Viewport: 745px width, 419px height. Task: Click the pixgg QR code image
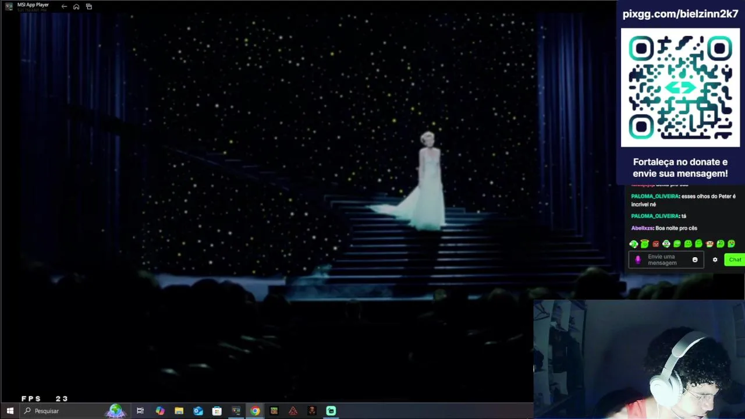point(680,88)
